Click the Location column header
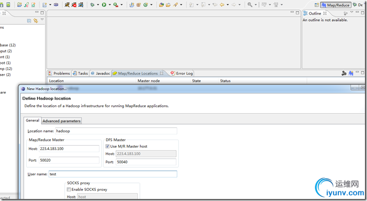This screenshot has height=201, width=367. click(91, 81)
